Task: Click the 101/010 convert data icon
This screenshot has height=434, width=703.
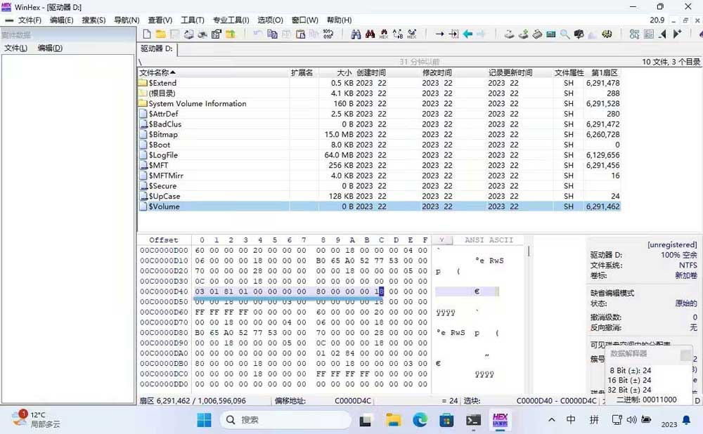Action: tap(328, 34)
